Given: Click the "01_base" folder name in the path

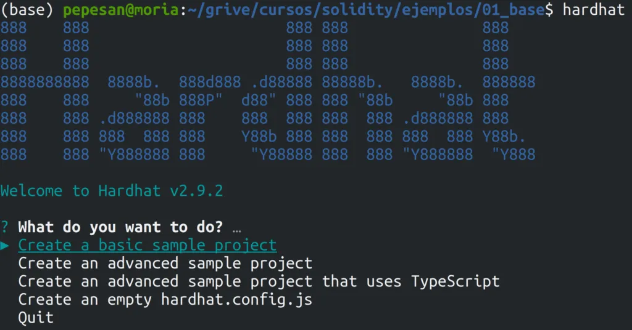Looking at the screenshot, I should pos(513,10).
